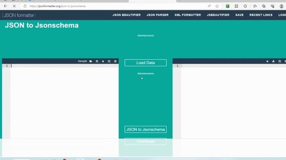Open browser essentials heart icon
This screenshot has width=286, height=160.
[x=273, y=6]
